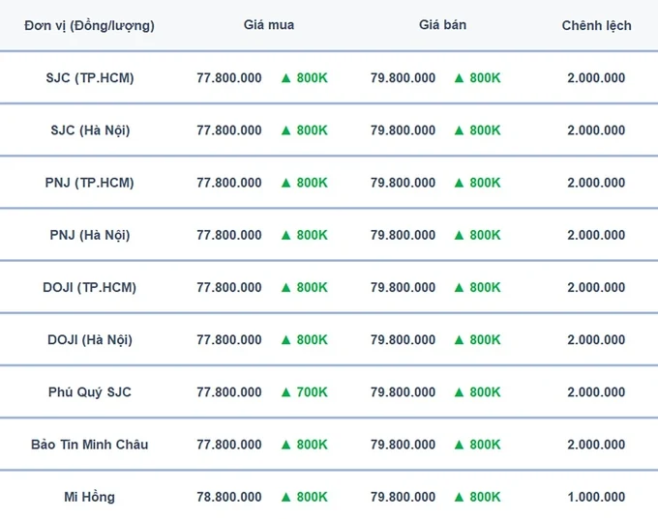Click DOJI (Hà Nội) sell price 79.800.000
This screenshot has width=658, height=519.
pos(403,340)
